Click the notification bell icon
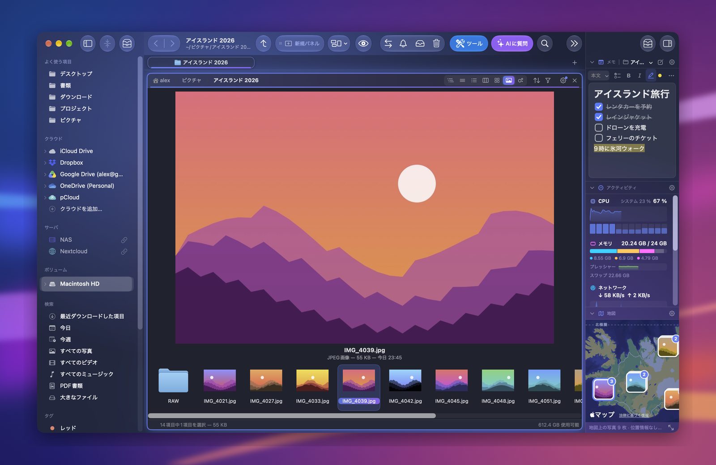716x465 pixels. pos(403,43)
